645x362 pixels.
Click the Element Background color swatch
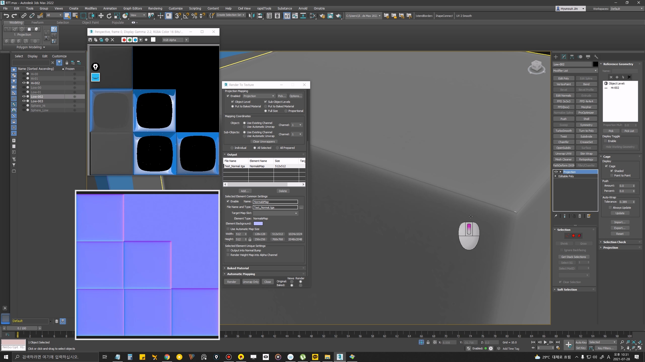tap(258, 223)
